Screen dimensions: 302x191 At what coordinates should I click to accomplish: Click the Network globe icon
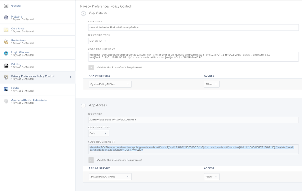click(6, 18)
